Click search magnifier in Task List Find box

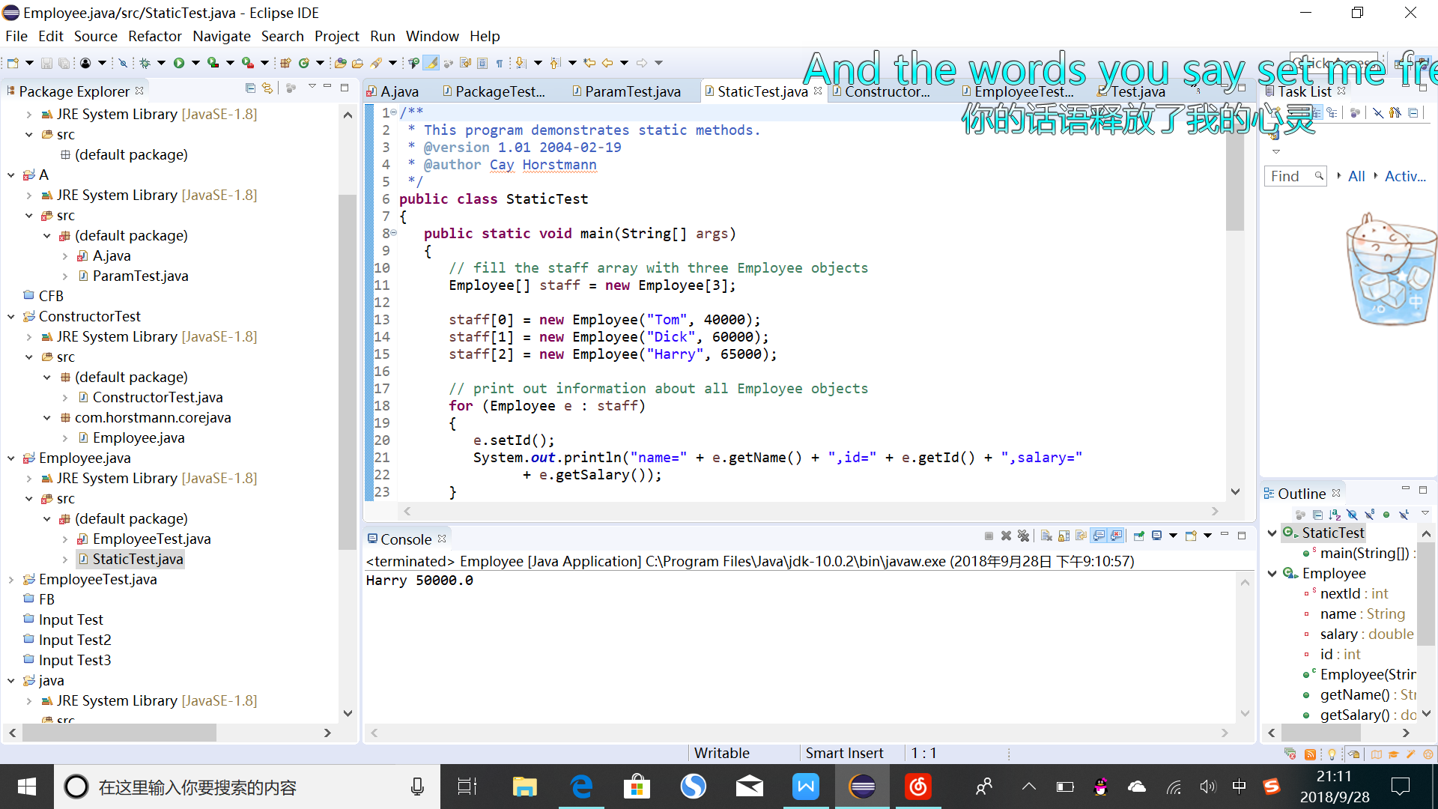tap(1319, 176)
